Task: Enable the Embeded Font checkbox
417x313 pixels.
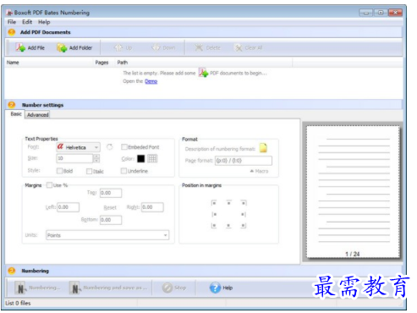Action: [123, 147]
